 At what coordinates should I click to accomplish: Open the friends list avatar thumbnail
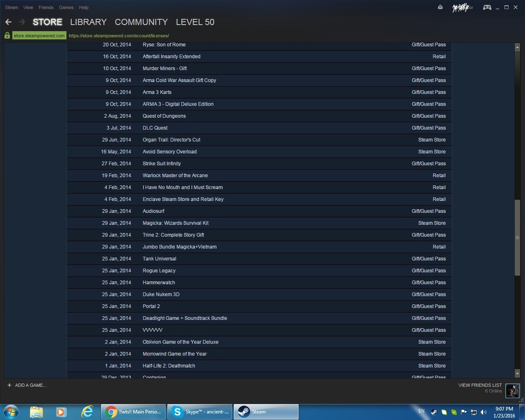click(x=513, y=391)
